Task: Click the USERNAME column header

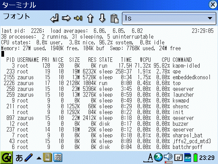Action: point(28,60)
